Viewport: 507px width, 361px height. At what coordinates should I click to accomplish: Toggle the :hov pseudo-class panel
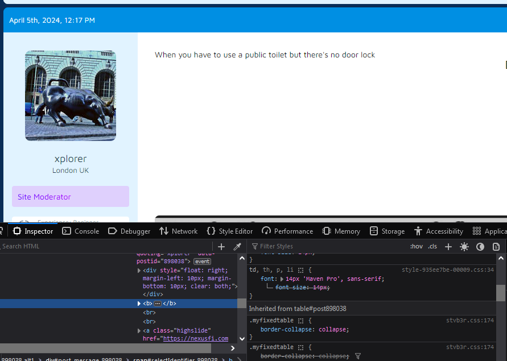click(416, 246)
